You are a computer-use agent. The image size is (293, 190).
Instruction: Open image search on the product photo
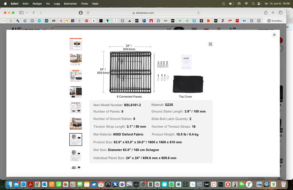coord(210,44)
